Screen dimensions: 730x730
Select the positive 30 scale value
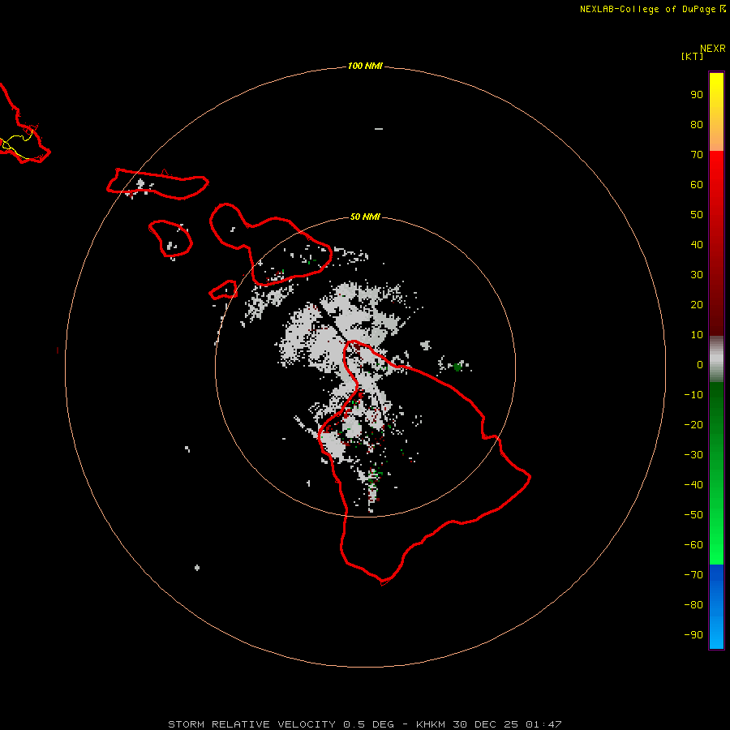point(697,275)
